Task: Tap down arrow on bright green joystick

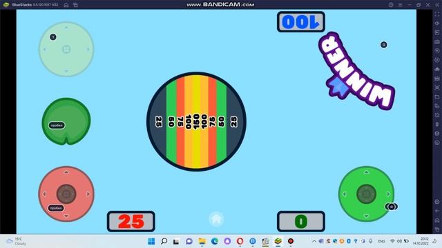Action: coord(366,216)
